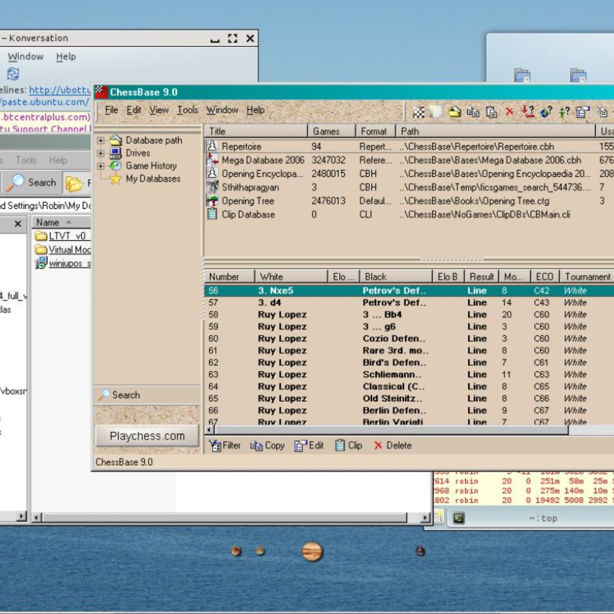Sort databases by the Games column header

pos(331,131)
